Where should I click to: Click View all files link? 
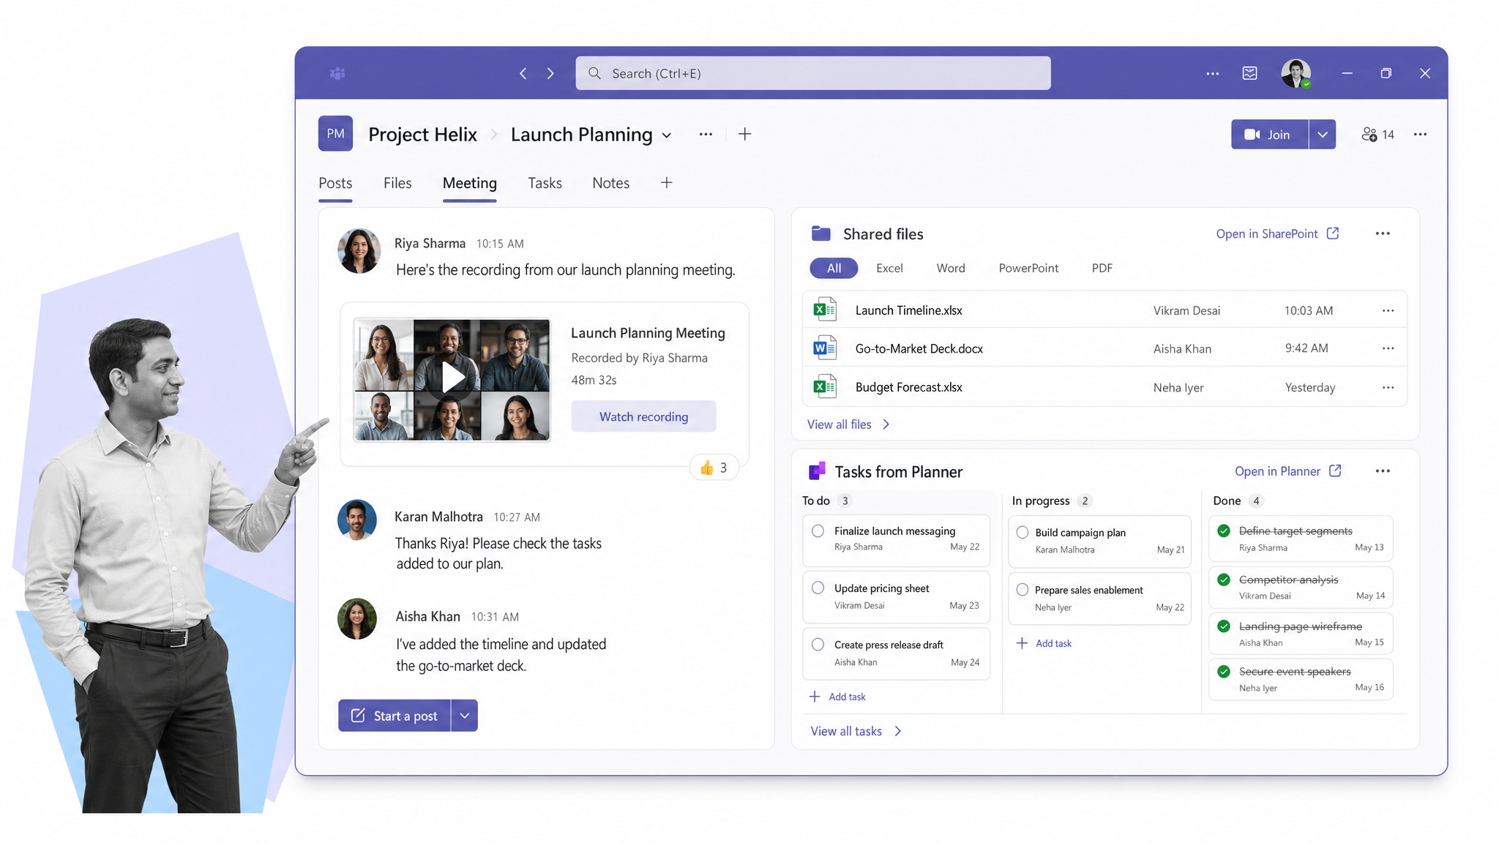coord(848,424)
